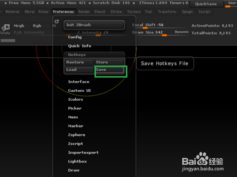Expand the Config section
Viewport: 237px width, 177px height.
point(75,37)
